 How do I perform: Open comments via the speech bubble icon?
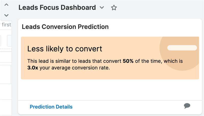[x=187, y=106]
